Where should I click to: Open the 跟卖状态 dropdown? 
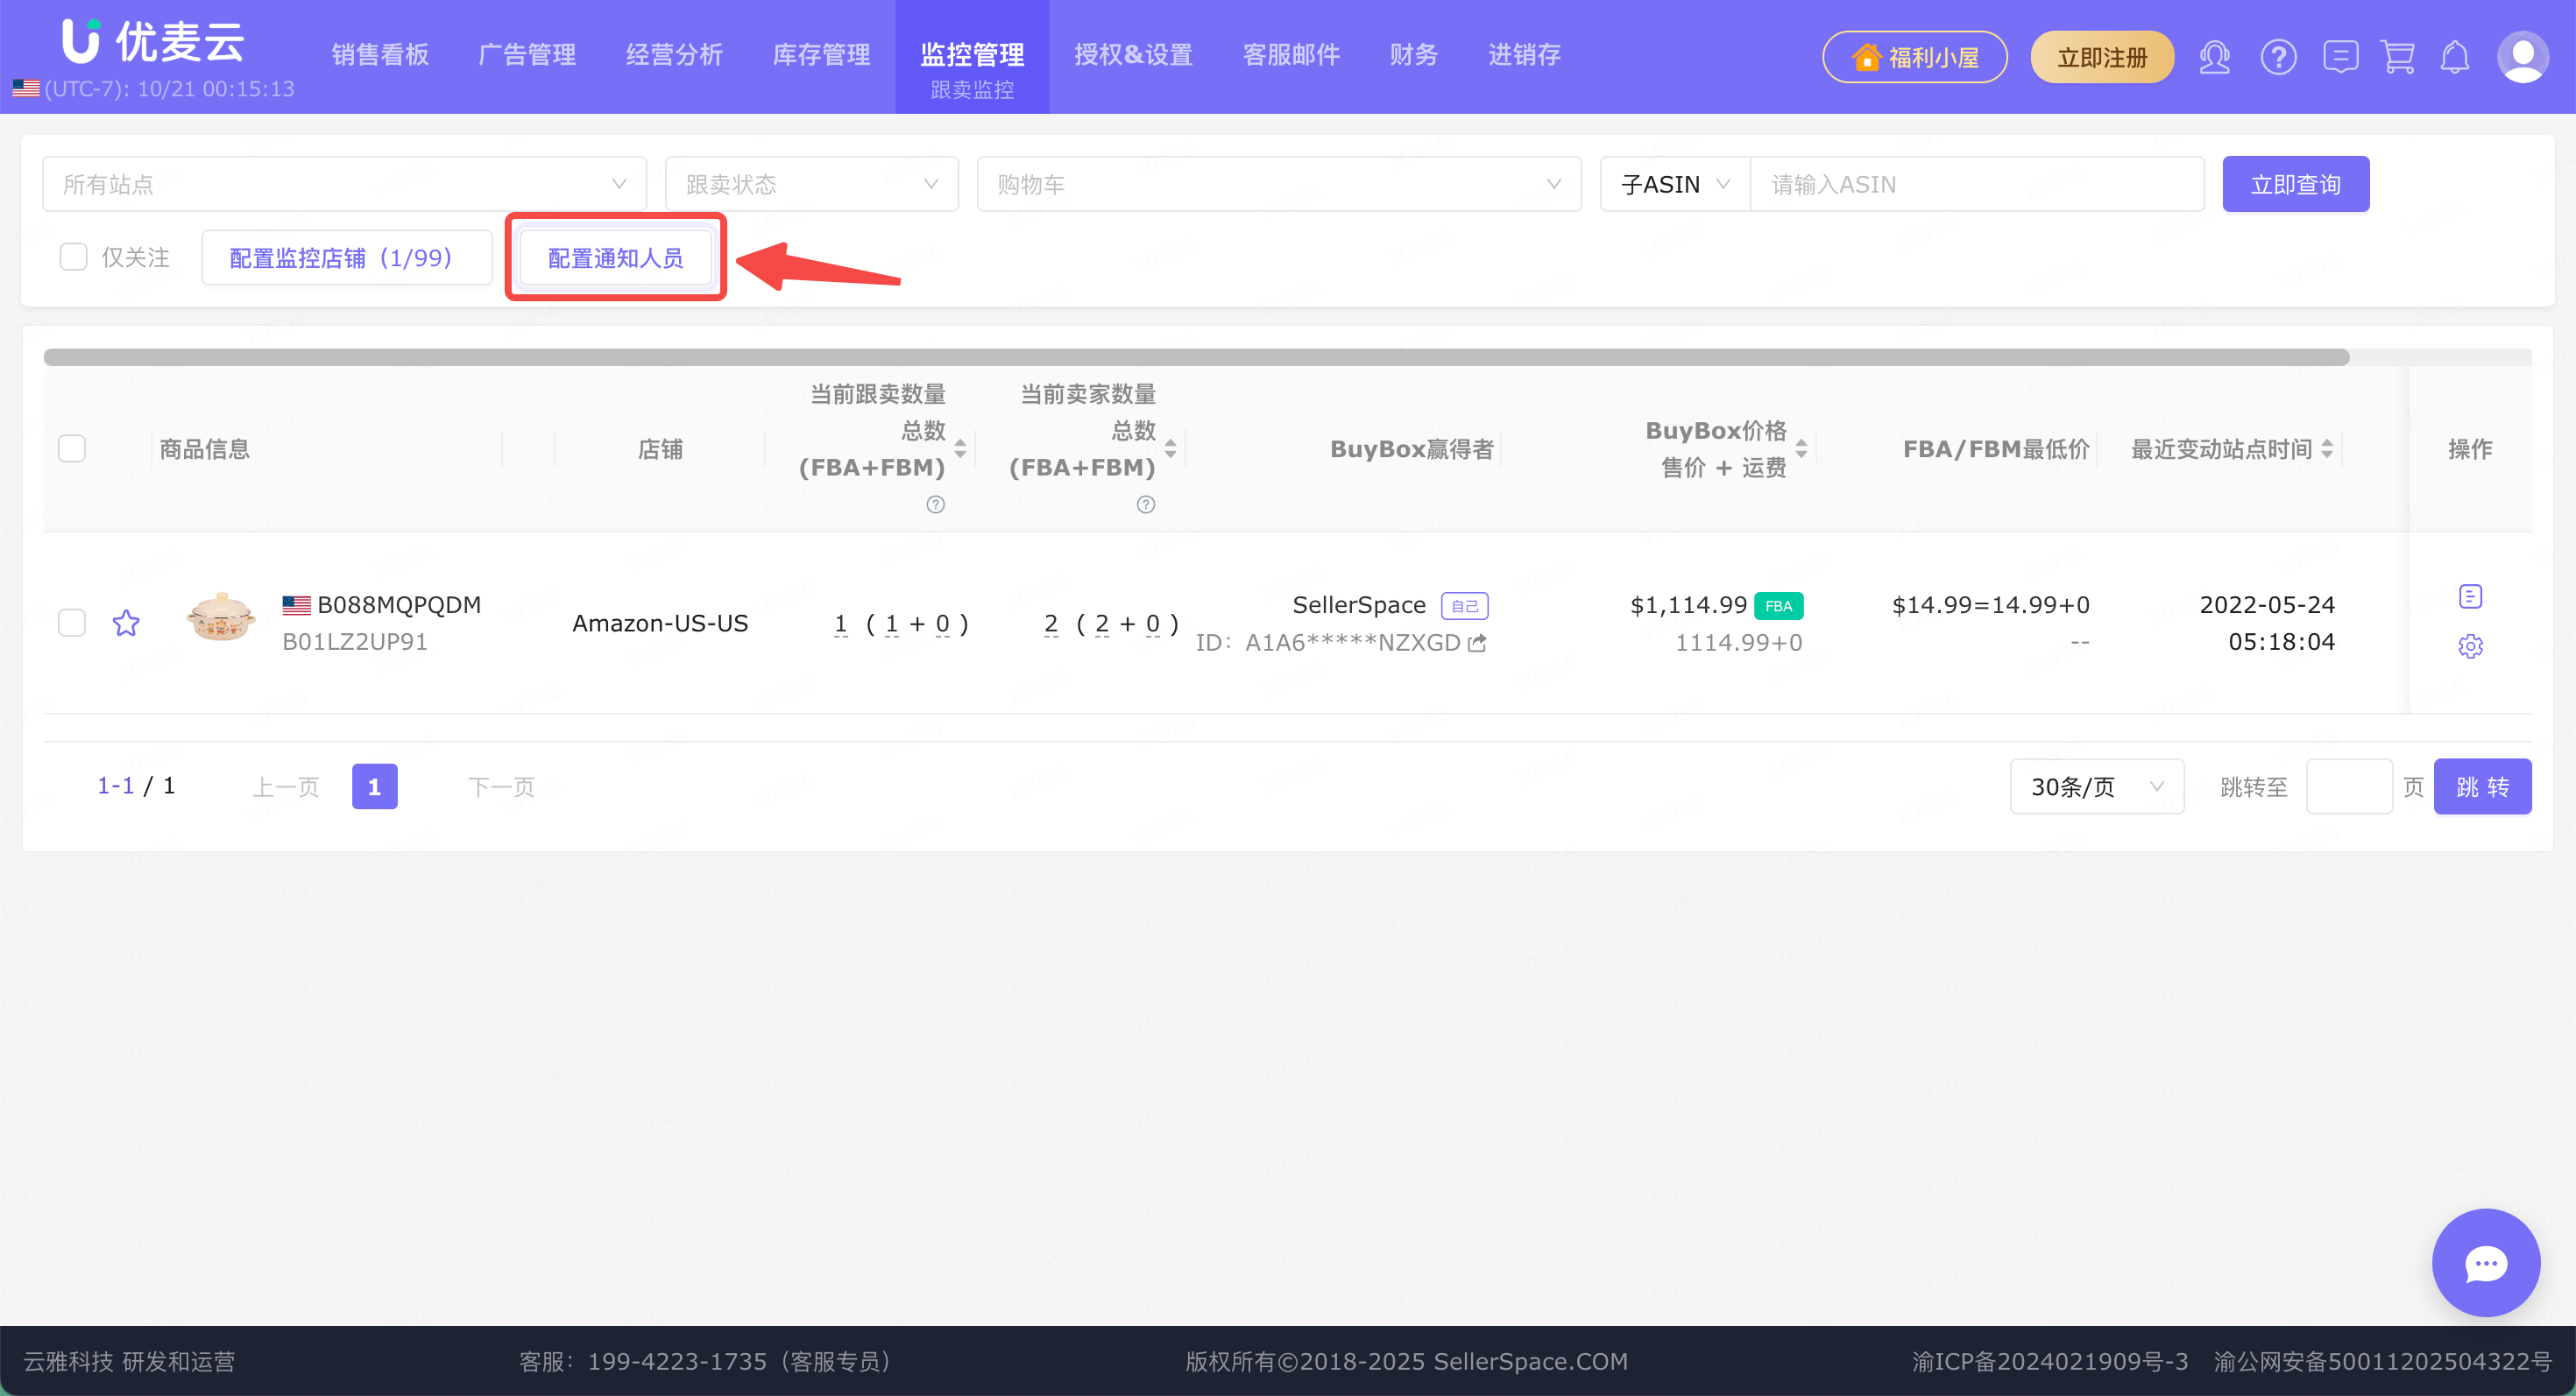click(811, 184)
